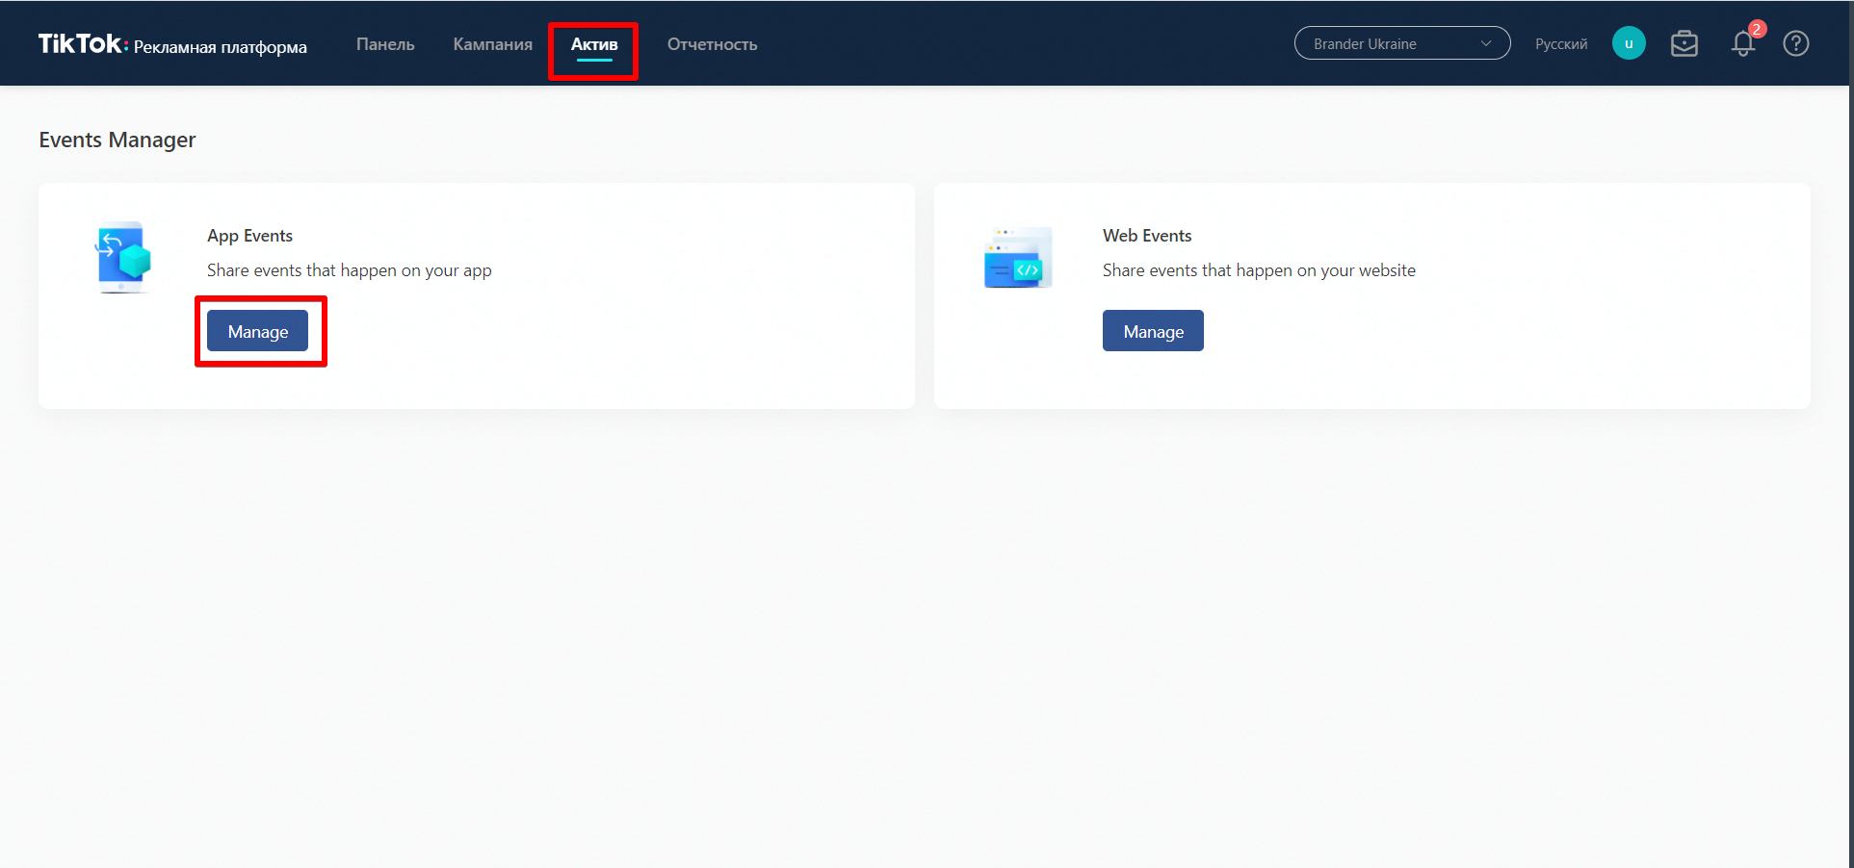Screen dimensions: 1854x868
Task: Open the notifications bell
Action: (1742, 44)
